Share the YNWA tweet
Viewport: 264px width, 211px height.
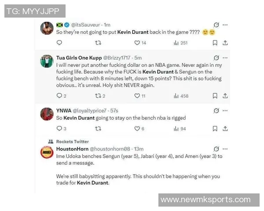click(225, 129)
